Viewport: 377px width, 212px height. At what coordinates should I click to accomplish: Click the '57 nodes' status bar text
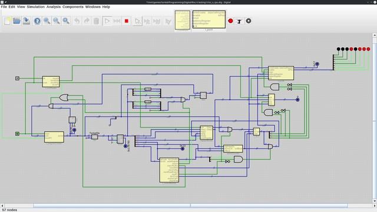tap(9, 210)
